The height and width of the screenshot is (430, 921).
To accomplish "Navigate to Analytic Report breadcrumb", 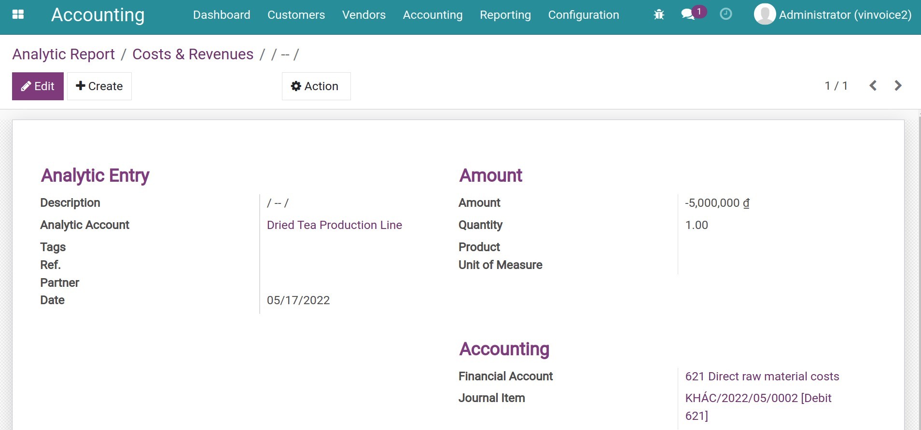I will pos(63,54).
